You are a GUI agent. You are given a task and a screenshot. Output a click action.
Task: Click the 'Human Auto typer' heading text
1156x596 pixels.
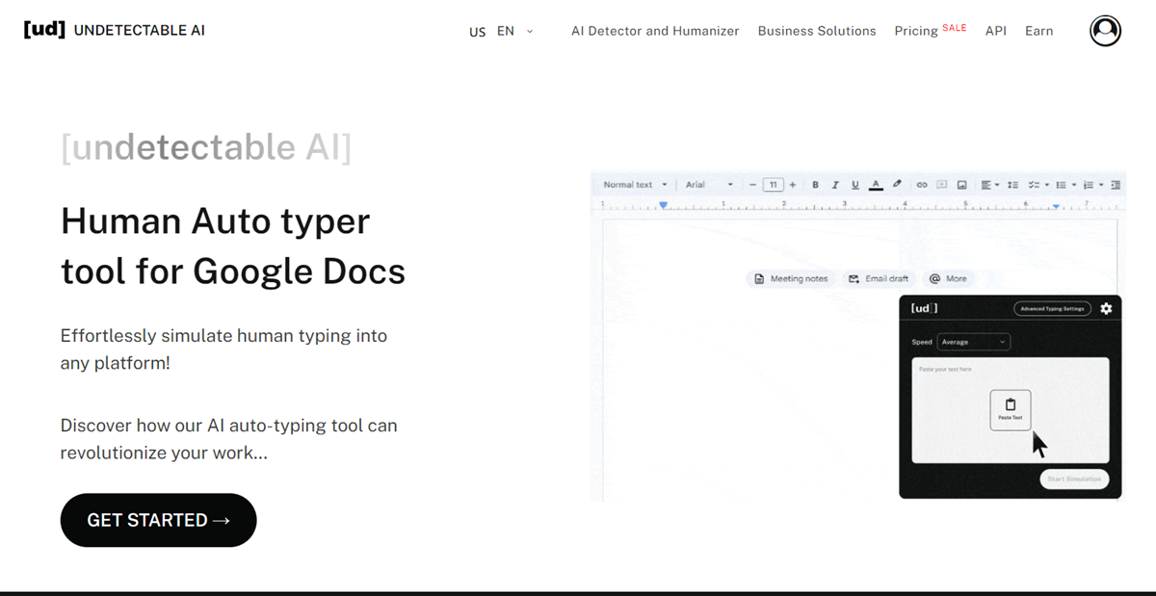[x=215, y=221]
